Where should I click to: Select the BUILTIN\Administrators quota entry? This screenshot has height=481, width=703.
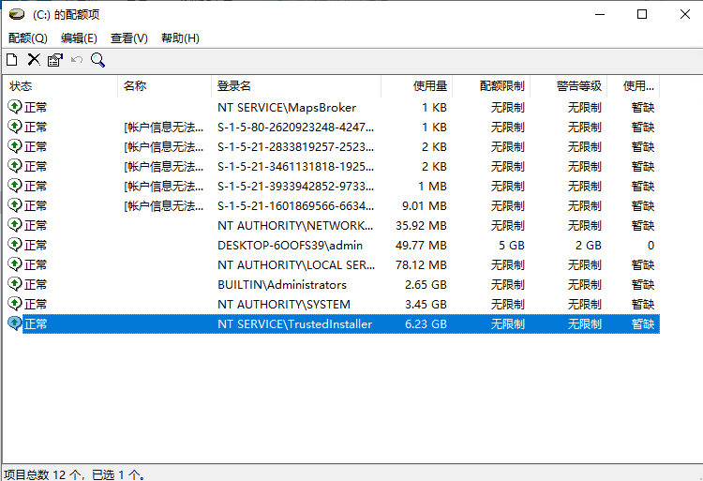click(332, 285)
